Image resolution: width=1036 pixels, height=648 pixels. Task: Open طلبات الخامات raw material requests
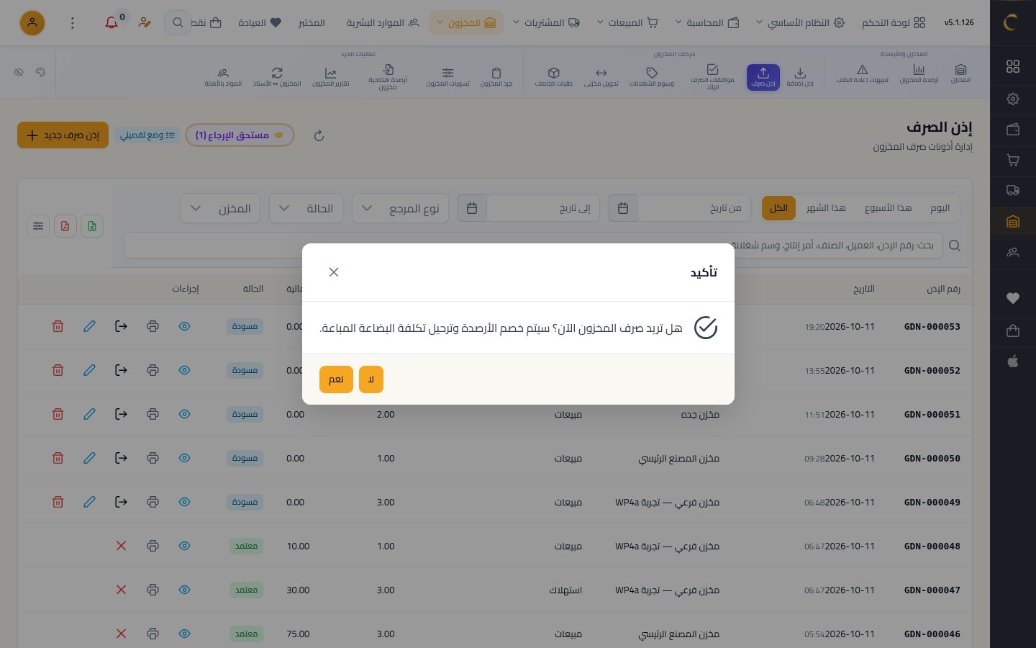tap(554, 77)
